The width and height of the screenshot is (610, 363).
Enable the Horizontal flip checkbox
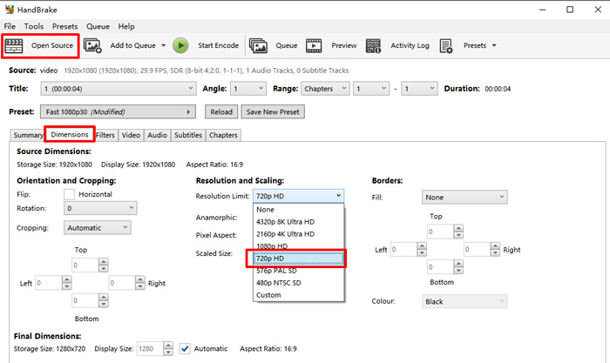pyautogui.click(x=70, y=194)
